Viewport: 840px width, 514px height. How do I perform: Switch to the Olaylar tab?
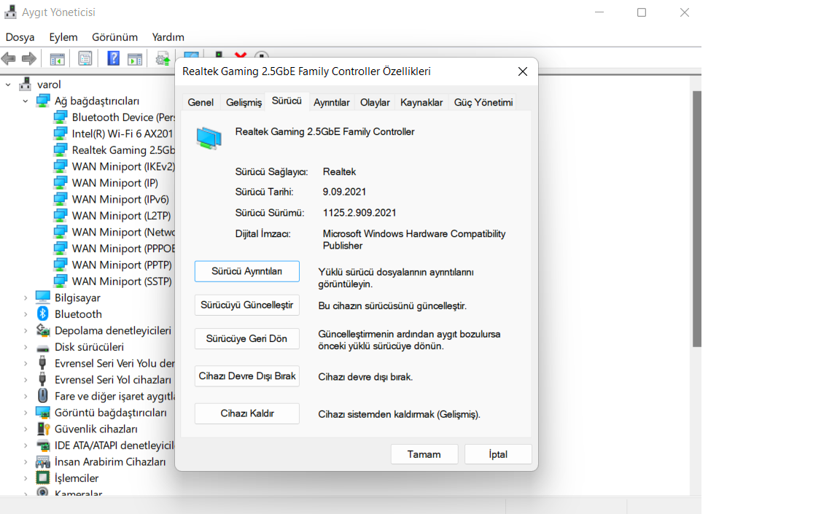point(375,102)
